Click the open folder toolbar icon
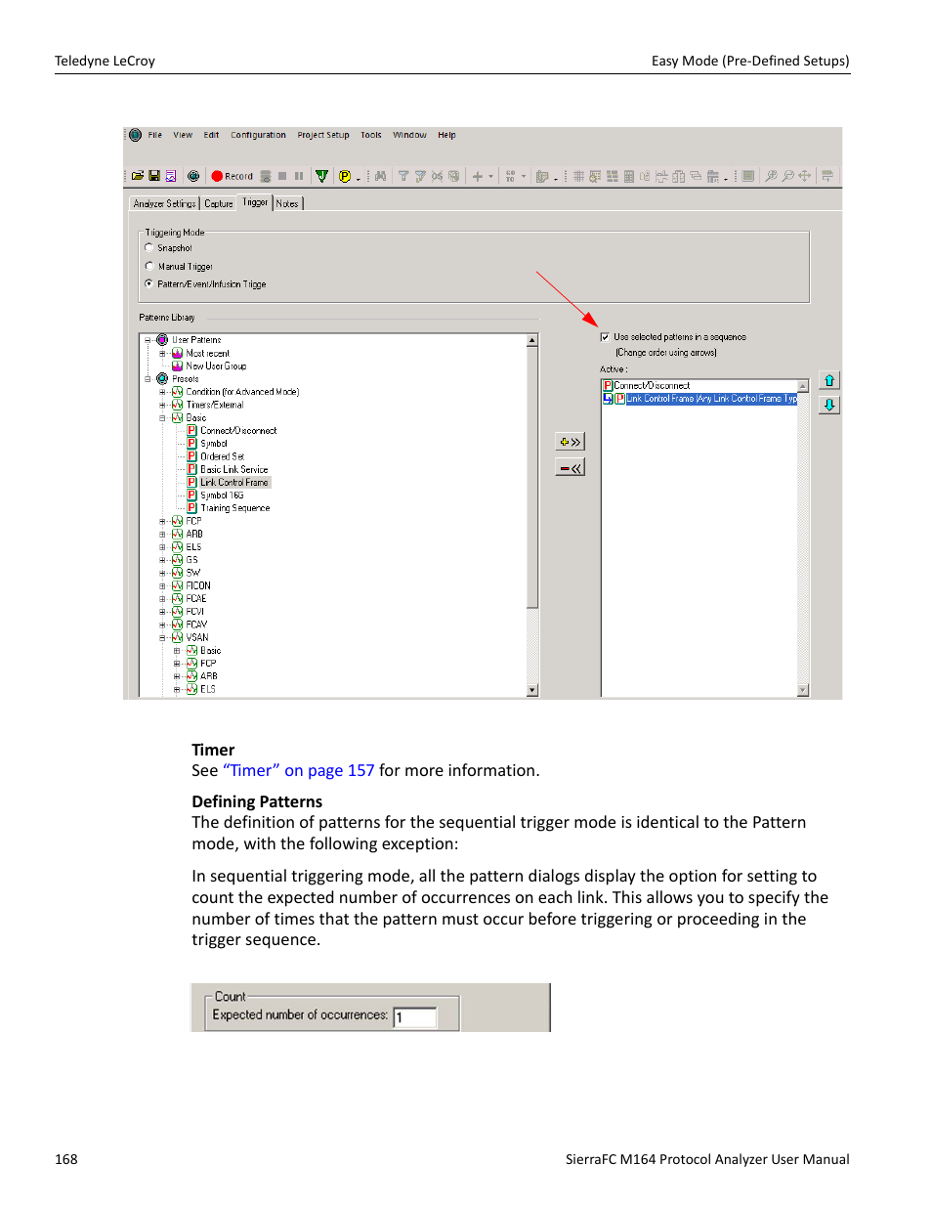 point(138,176)
